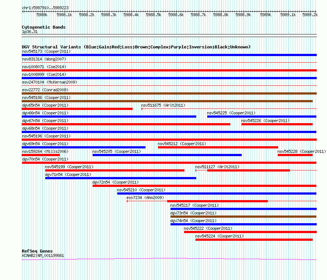Click the nsv159264 (Mills2006) label
The height and width of the screenshot is (280, 327).
tap(45, 151)
